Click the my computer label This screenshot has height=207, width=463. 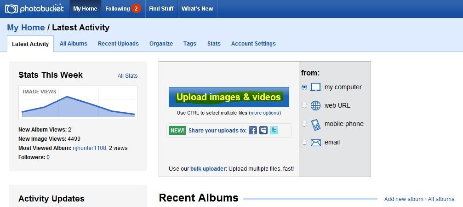pyautogui.click(x=343, y=87)
